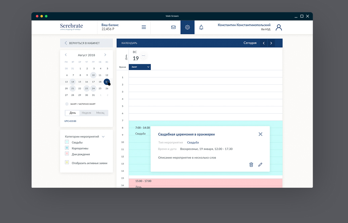Go to next month after Август 2018
Image resolution: width=348 pixels, height=223 pixels.
pyautogui.click(x=105, y=55)
